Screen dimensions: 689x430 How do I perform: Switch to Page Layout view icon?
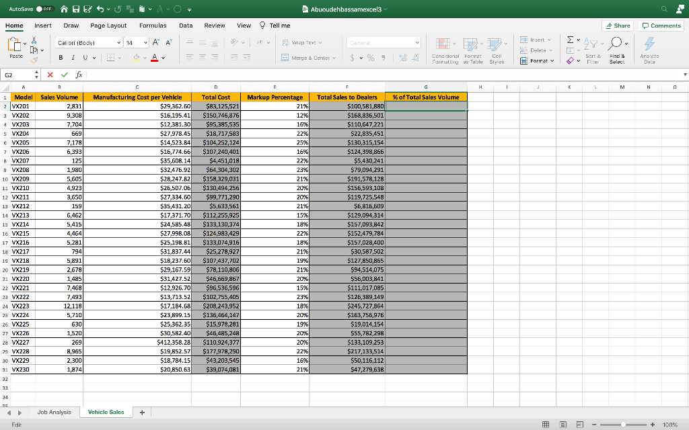coord(563,425)
